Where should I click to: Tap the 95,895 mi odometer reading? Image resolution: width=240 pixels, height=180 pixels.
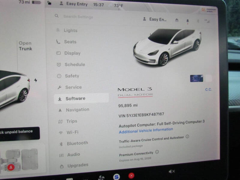(128, 106)
